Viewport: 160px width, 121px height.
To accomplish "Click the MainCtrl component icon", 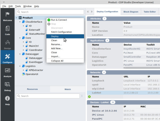I will [27, 46].
